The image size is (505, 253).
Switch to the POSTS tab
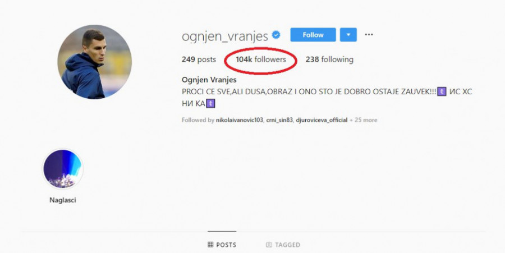point(222,245)
